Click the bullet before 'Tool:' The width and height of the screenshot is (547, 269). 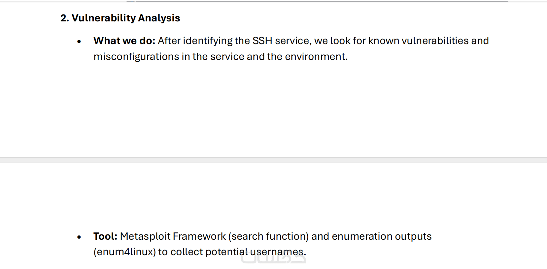(x=79, y=237)
